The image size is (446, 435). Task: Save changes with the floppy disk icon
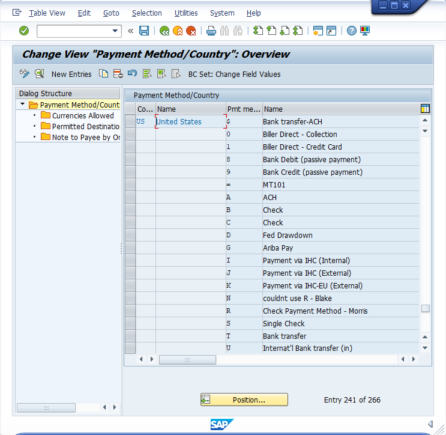click(144, 31)
